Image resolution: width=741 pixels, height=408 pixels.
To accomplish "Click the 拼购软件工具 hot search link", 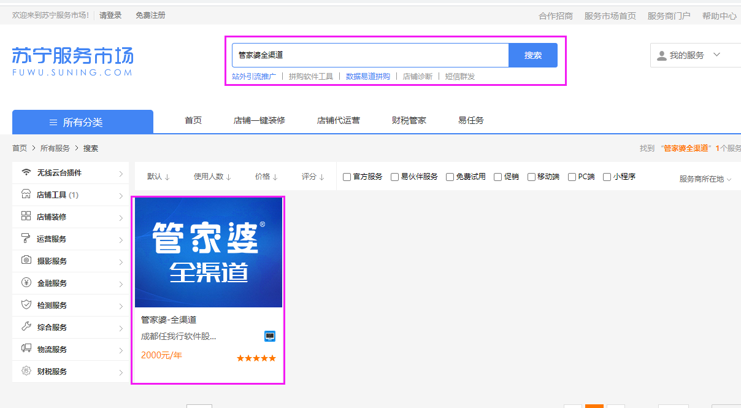I will [x=311, y=77].
